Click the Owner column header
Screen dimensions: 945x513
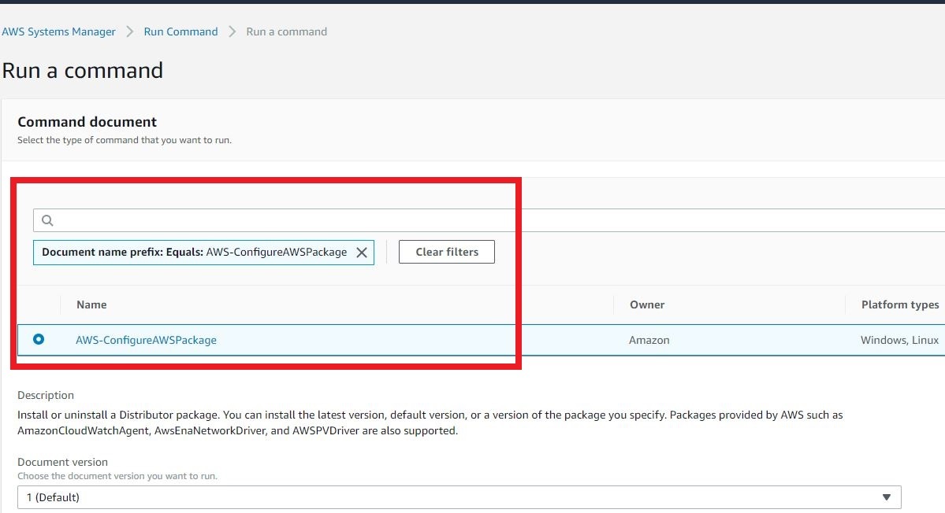647,305
